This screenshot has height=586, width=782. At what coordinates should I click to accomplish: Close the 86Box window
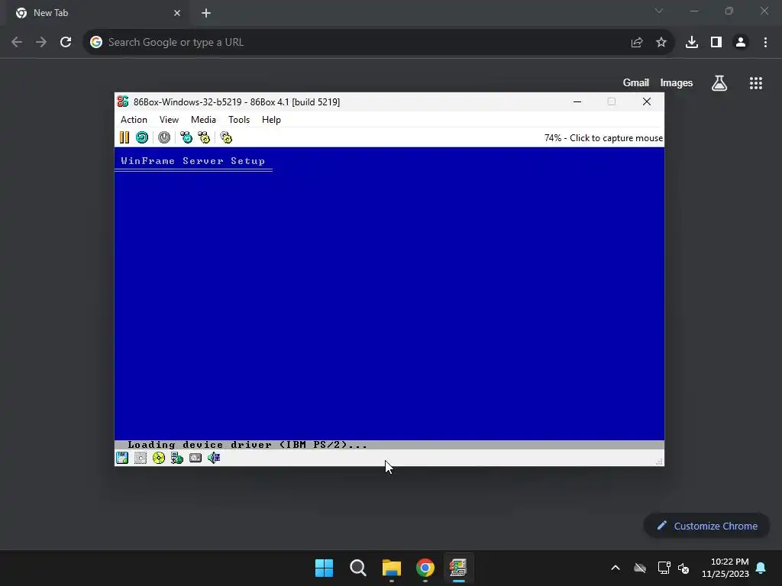647,101
